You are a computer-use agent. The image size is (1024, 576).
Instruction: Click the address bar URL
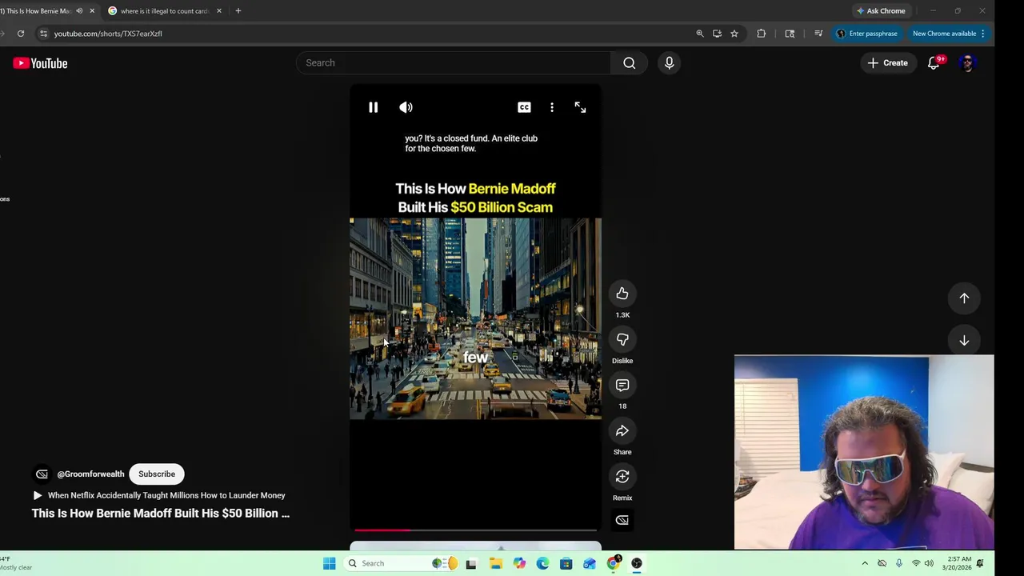(108, 34)
